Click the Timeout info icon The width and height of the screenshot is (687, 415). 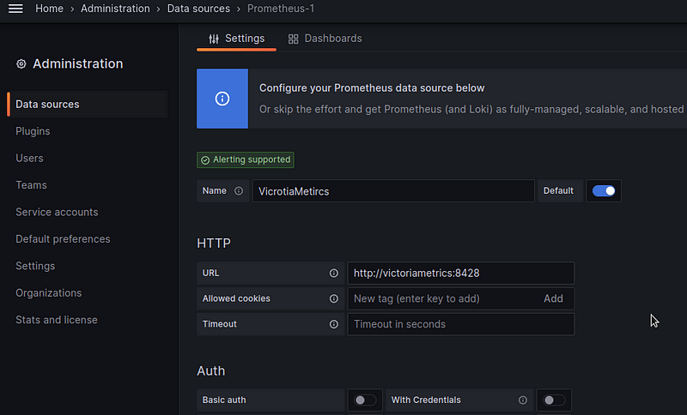pyautogui.click(x=334, y=324)
